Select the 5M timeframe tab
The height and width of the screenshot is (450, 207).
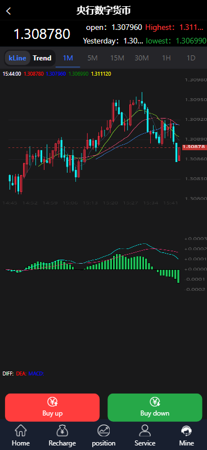[x=92, y=58]
